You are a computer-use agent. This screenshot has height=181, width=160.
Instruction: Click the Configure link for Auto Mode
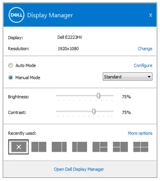(x=143, y=65)
